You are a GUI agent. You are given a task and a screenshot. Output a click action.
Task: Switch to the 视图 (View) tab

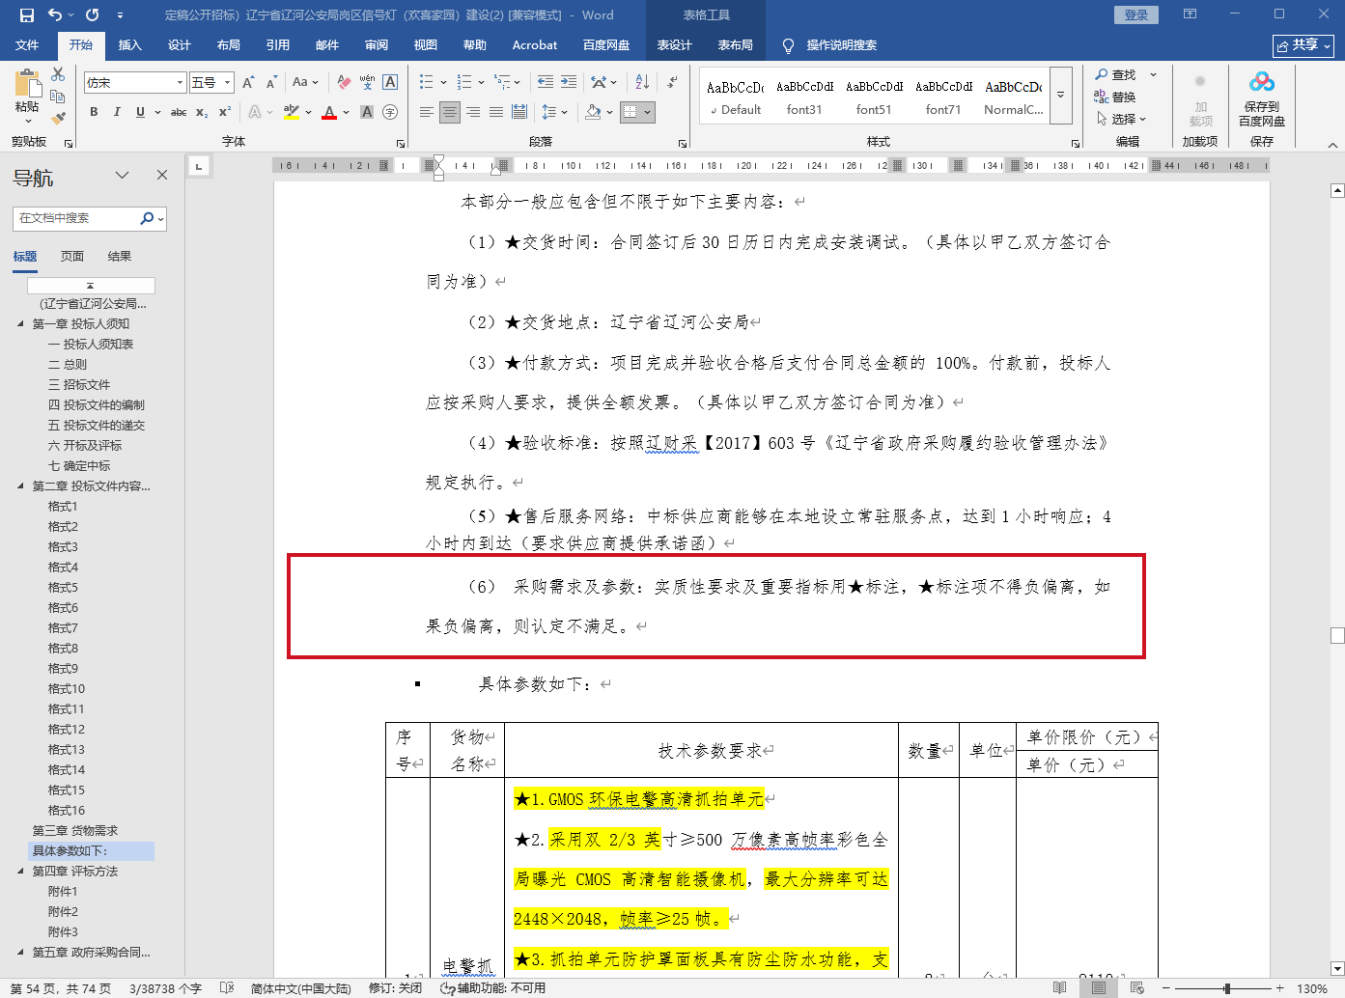click(426, 45)
